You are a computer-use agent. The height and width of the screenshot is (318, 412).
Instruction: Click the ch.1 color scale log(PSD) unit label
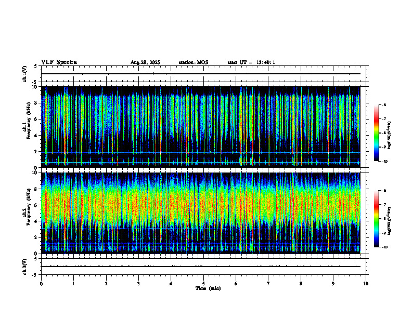[390, 135]
